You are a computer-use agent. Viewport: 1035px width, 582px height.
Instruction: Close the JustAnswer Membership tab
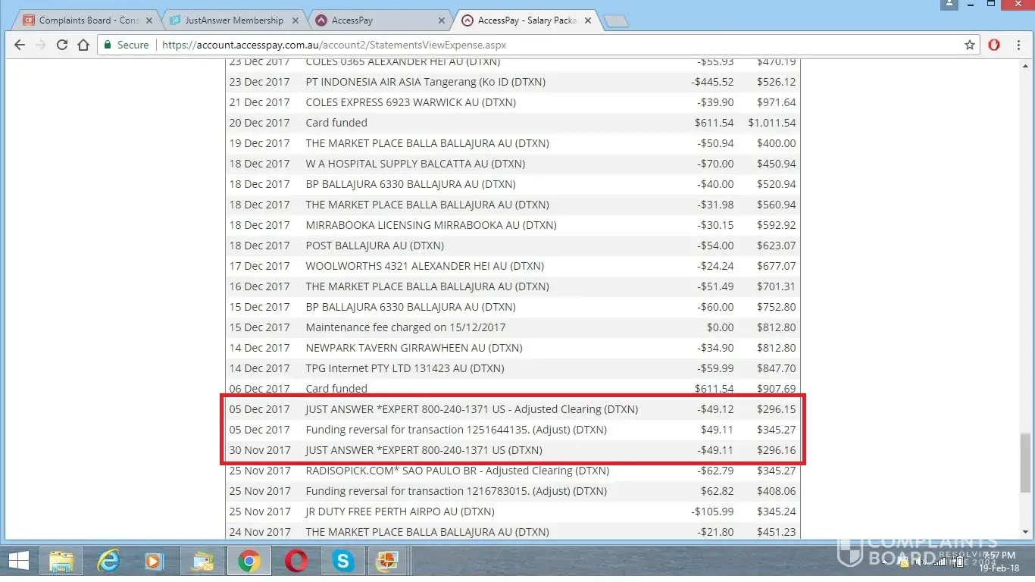pyautogui.click(x=296, y=20)
